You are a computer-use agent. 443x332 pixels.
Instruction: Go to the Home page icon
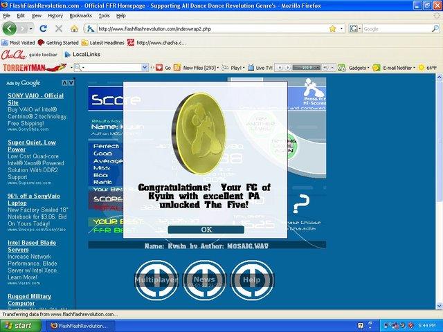[74, 28]
